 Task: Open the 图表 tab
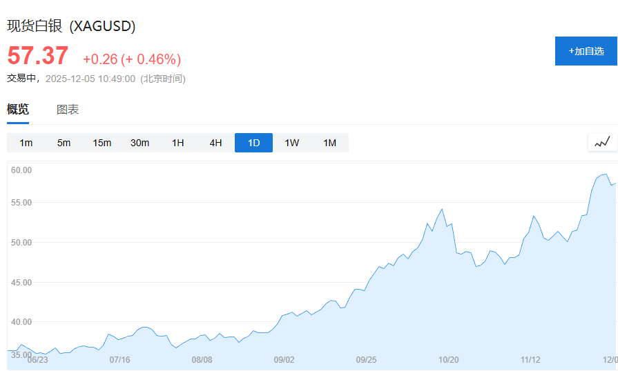(68, 109)
